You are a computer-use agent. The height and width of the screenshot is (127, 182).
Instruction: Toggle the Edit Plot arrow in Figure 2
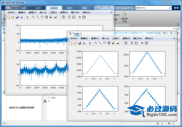click(90, 43)
